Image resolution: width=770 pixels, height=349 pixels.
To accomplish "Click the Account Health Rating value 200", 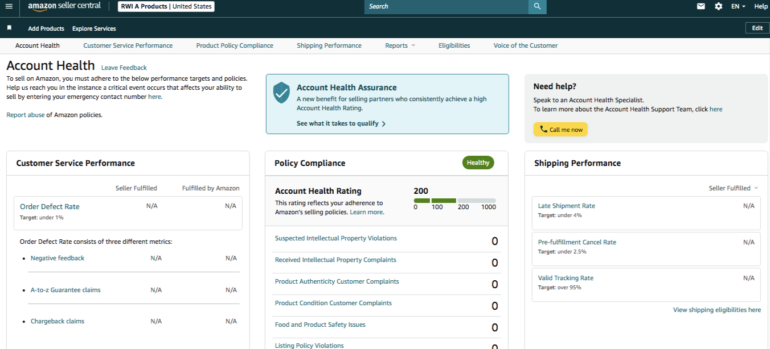I will tap(421, 191).
